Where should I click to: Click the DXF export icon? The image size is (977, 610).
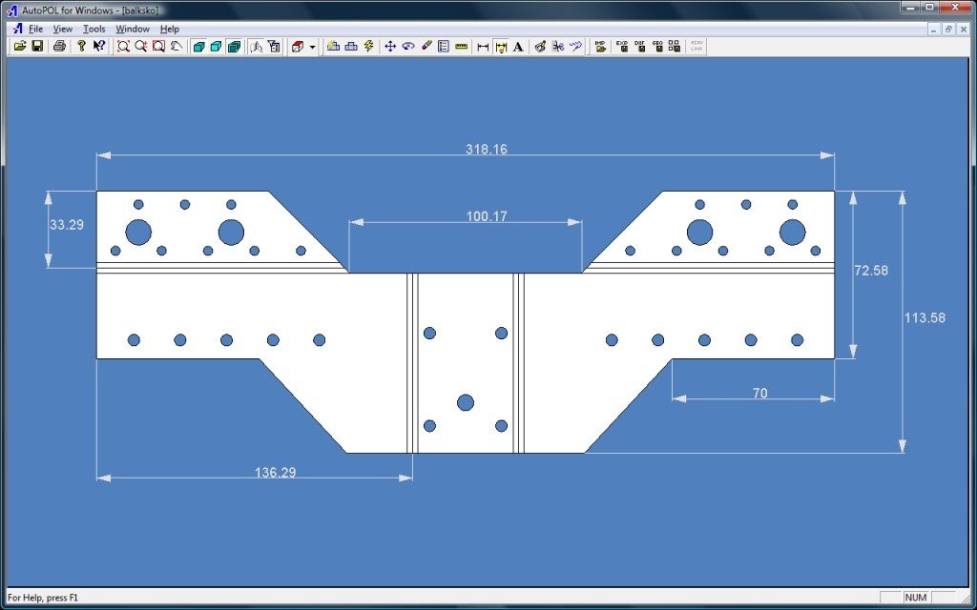click(640, 46)
